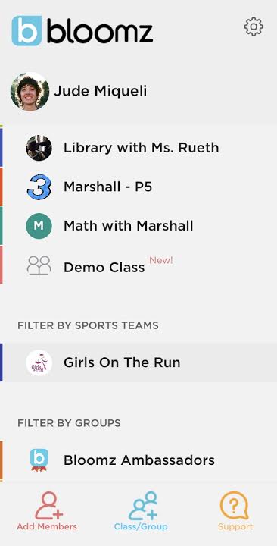This screenshot has width=277, height=546.
Task: Tap the Bloomz Ambassadors badge icon
Action: pyautogui.click(x=39, y=460)
